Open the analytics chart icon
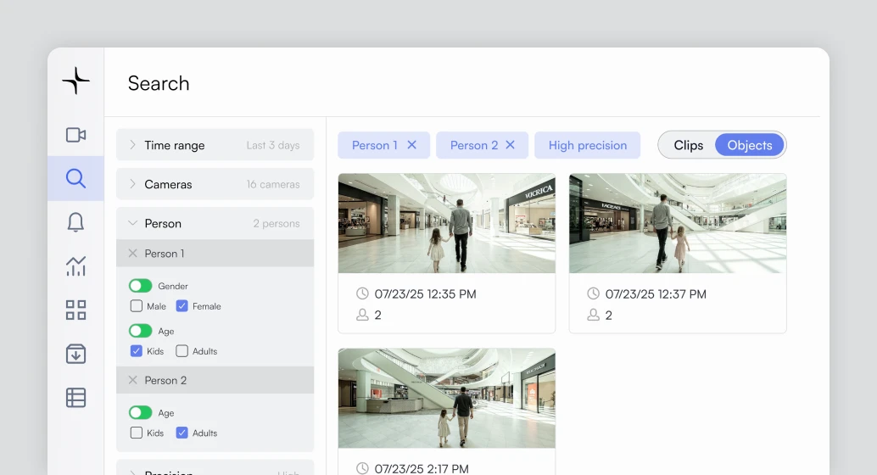The image size is (877, 475). pos(76,265)
